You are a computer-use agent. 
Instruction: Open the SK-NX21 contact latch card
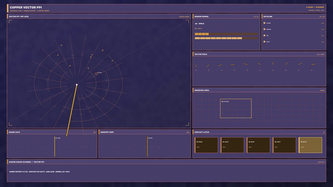point(206,145)
